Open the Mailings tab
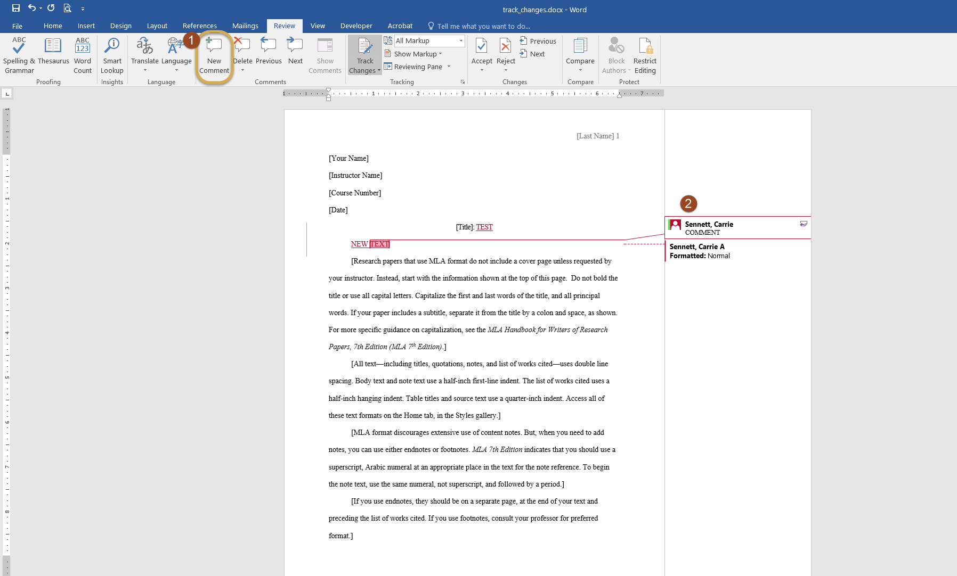This screenshot has width=957, height=576. 245,26
